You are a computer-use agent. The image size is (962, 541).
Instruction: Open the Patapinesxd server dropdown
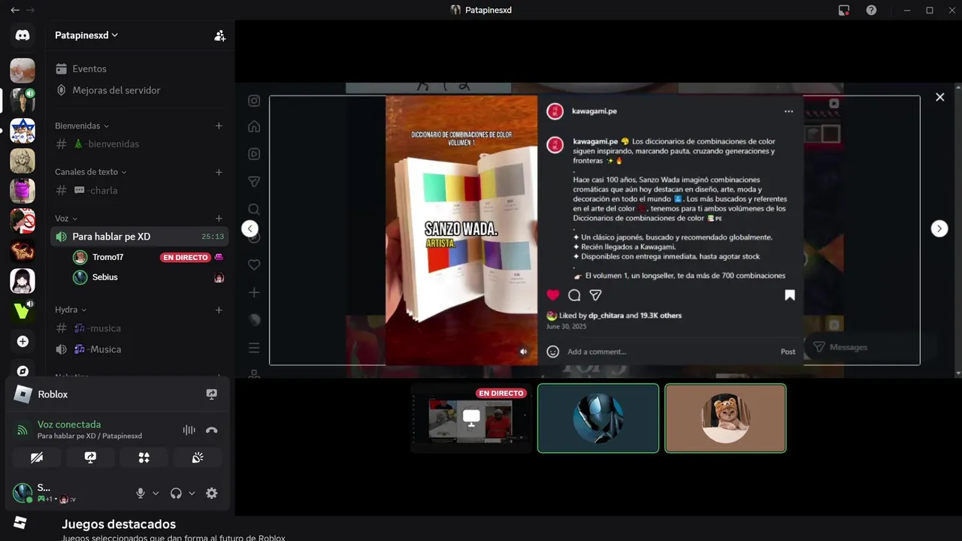coord(86,35)
